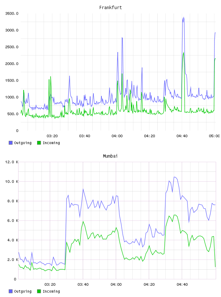221x297 pixels.
Task: Click Frankfurt y-axis label 1500.0
Action: (12, 80)
